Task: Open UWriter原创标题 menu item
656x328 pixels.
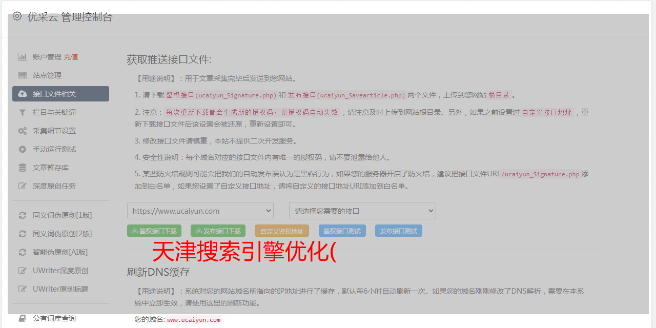Action: point(60,289)
